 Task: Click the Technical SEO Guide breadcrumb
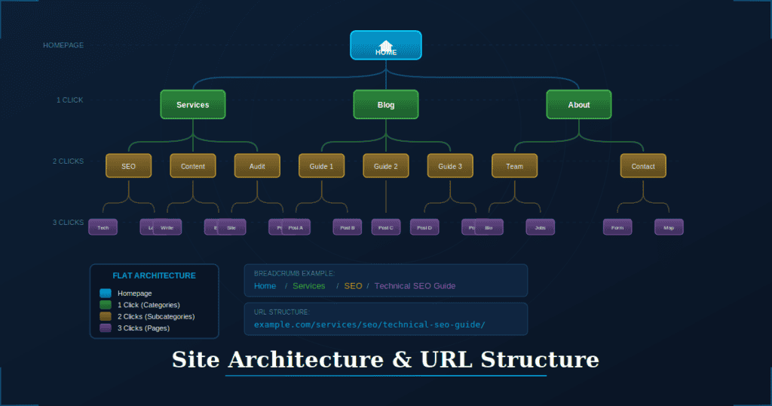(x=415, y=286)
